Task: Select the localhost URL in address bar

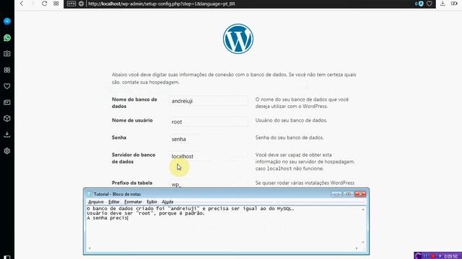Action: (162, 4)
